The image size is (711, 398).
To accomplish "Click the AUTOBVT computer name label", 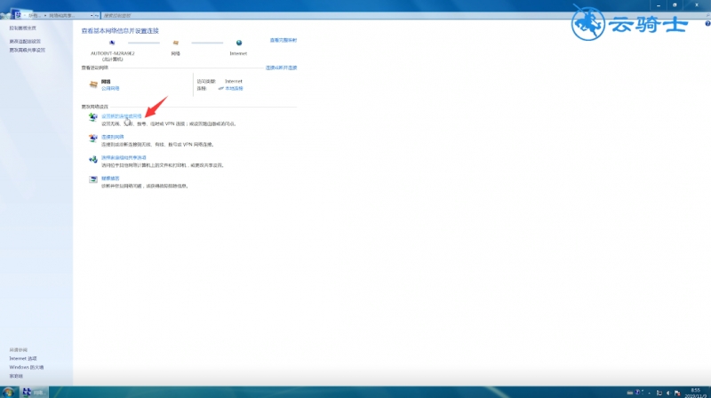I will tap(113, 53).
